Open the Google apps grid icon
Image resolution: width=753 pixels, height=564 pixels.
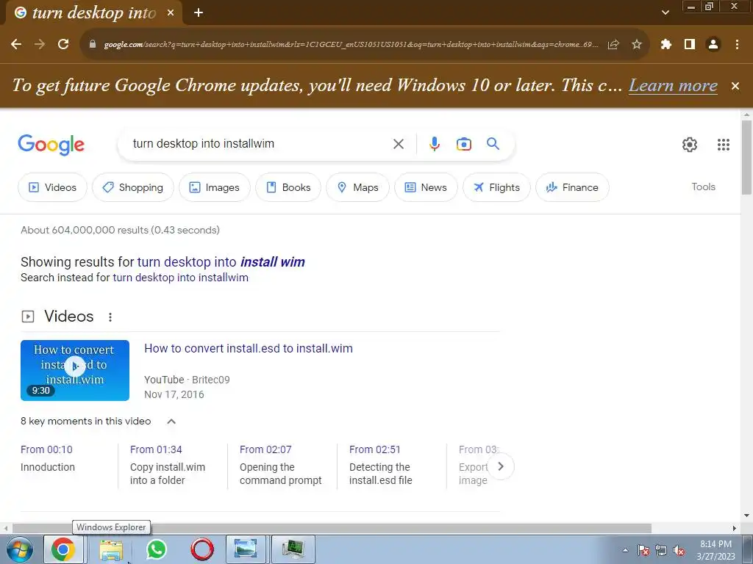point(724,145)
